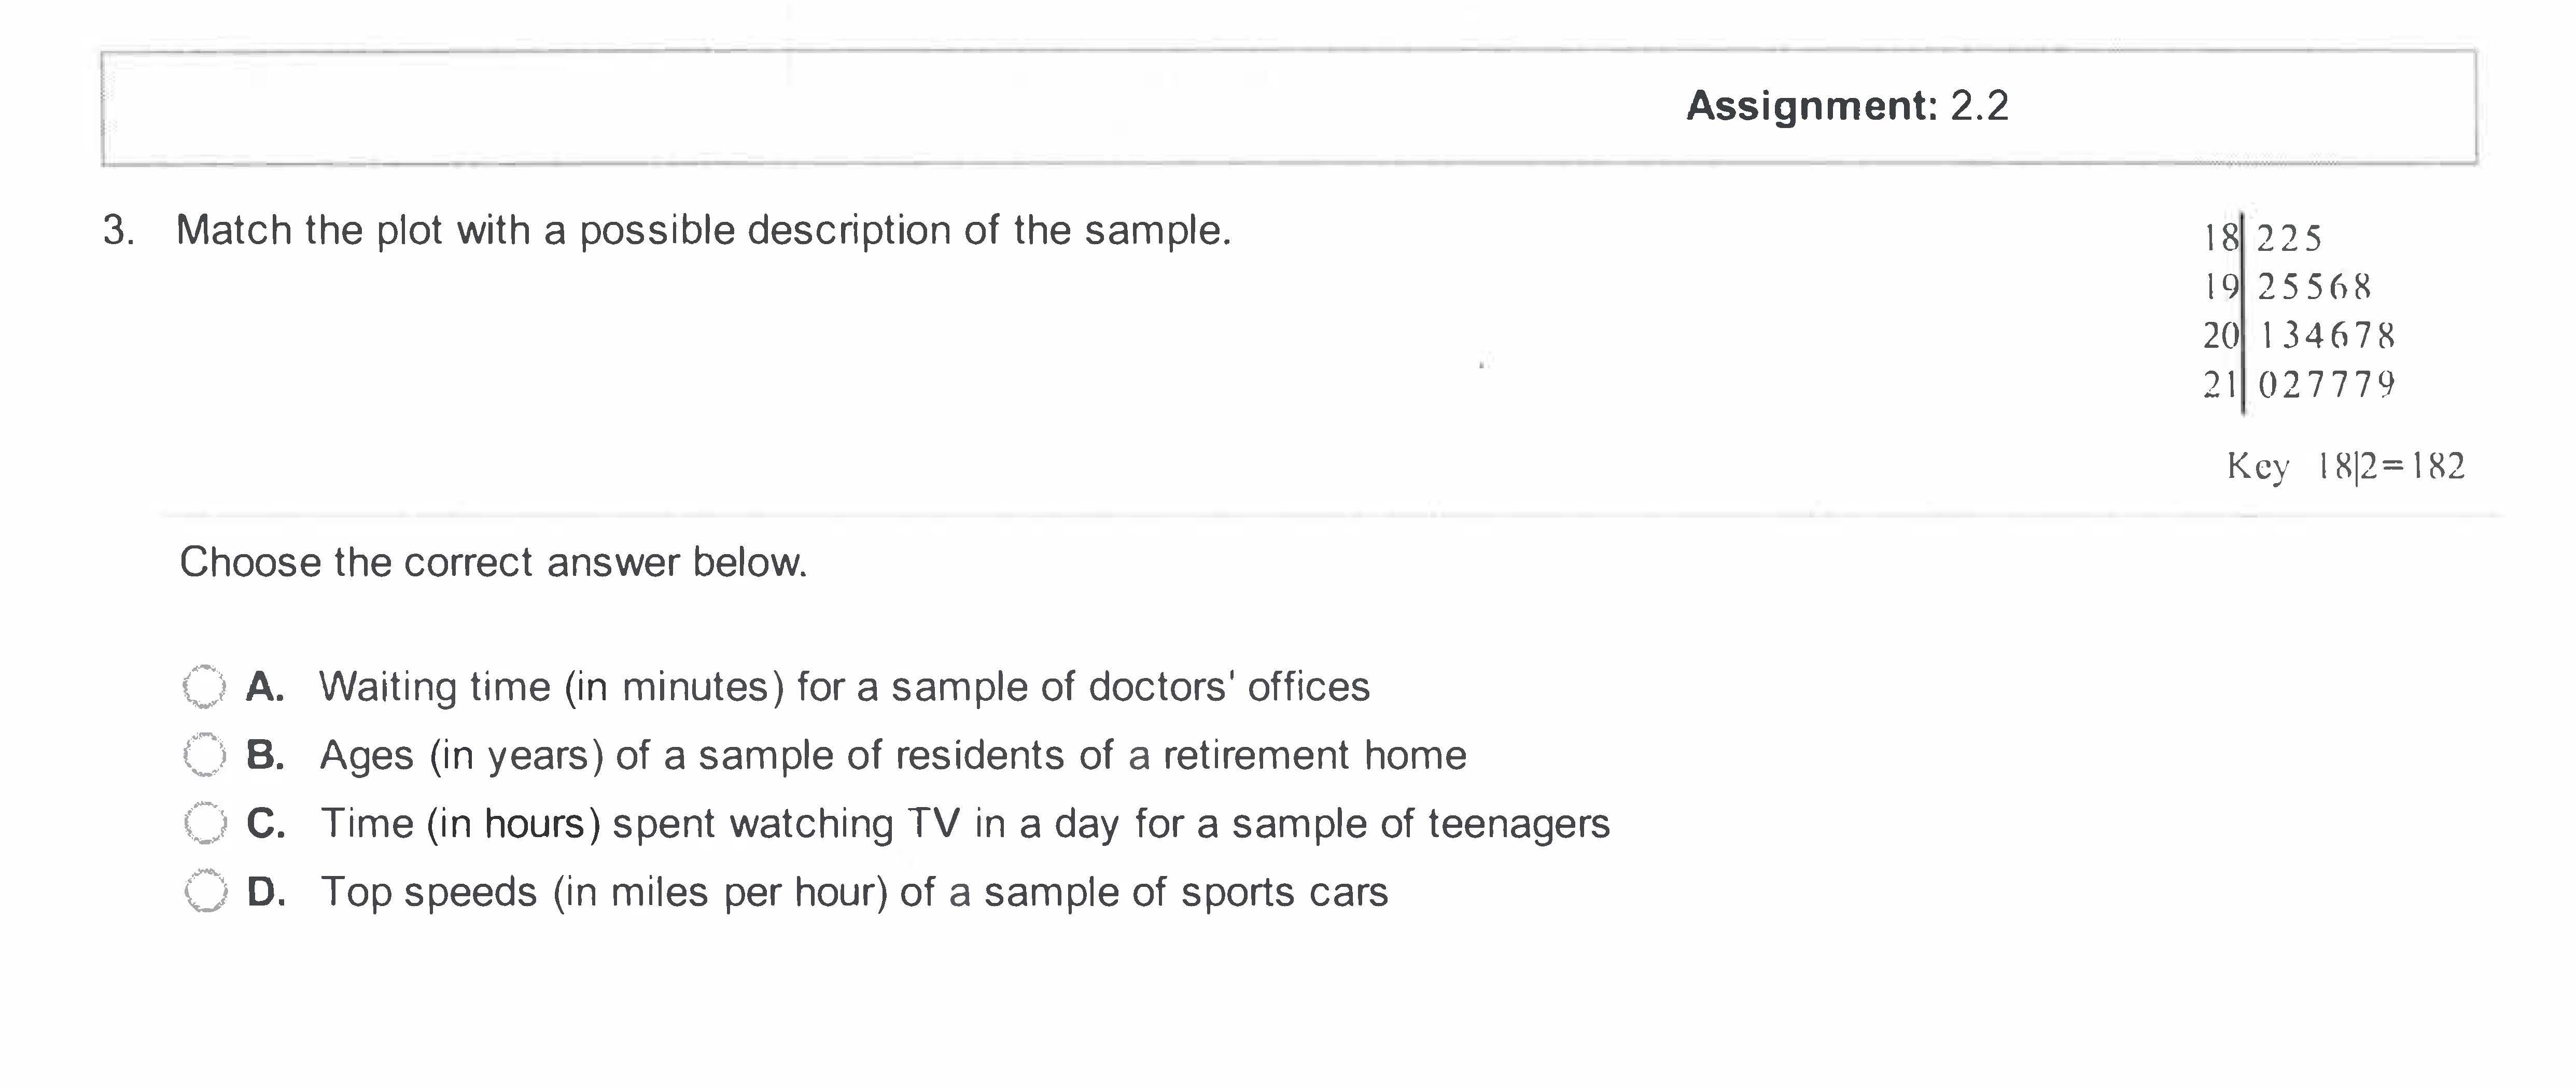Click the bold letter D option label
The image size is (2576, 1088).
pos(266,892)
